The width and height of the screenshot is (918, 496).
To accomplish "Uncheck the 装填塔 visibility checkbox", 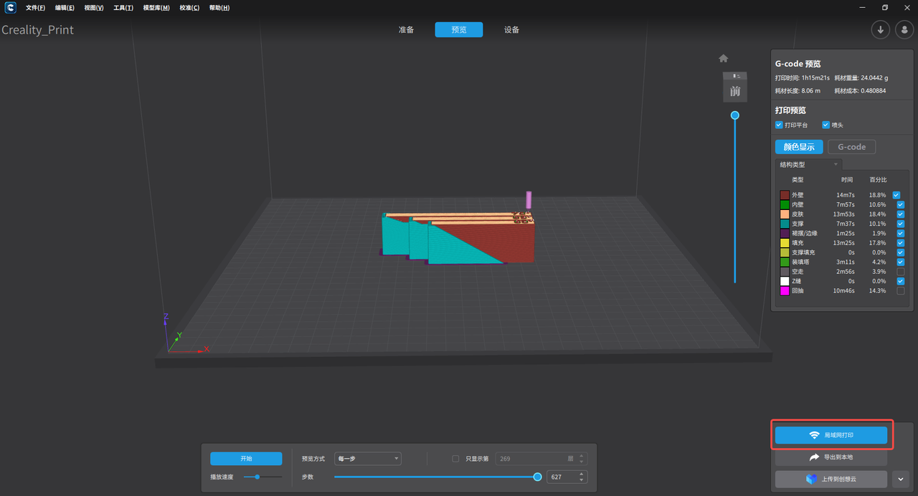I will point(901,262).
